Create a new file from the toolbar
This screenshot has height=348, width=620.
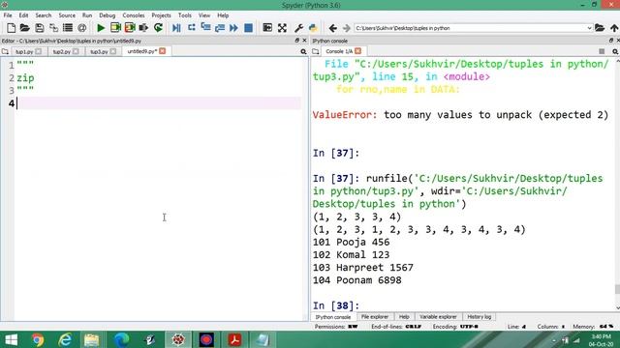[11, 28]
